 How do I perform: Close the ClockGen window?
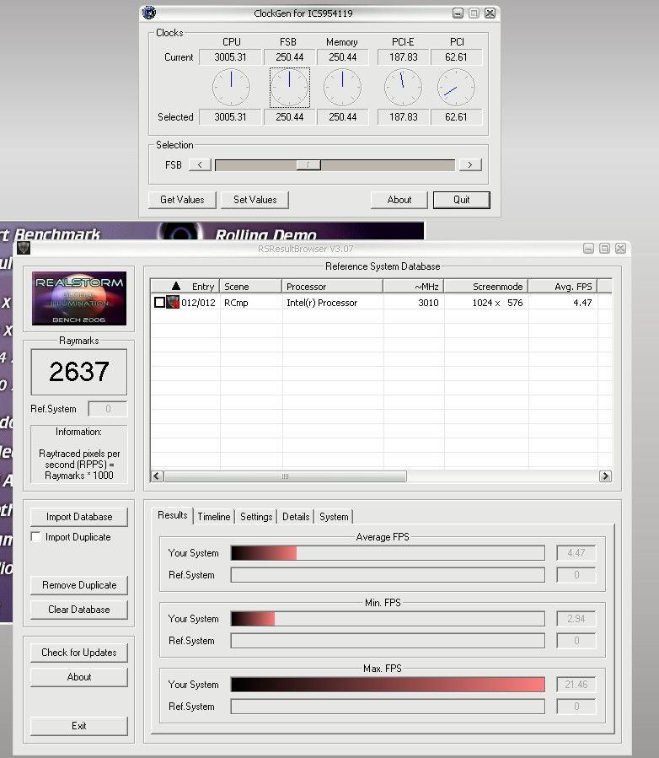pyautogui.click(x=490, y=13)
